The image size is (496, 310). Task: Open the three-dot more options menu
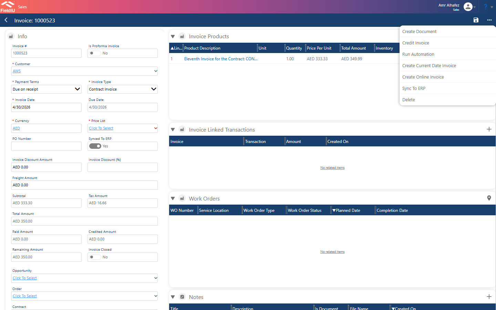(489, 20)
